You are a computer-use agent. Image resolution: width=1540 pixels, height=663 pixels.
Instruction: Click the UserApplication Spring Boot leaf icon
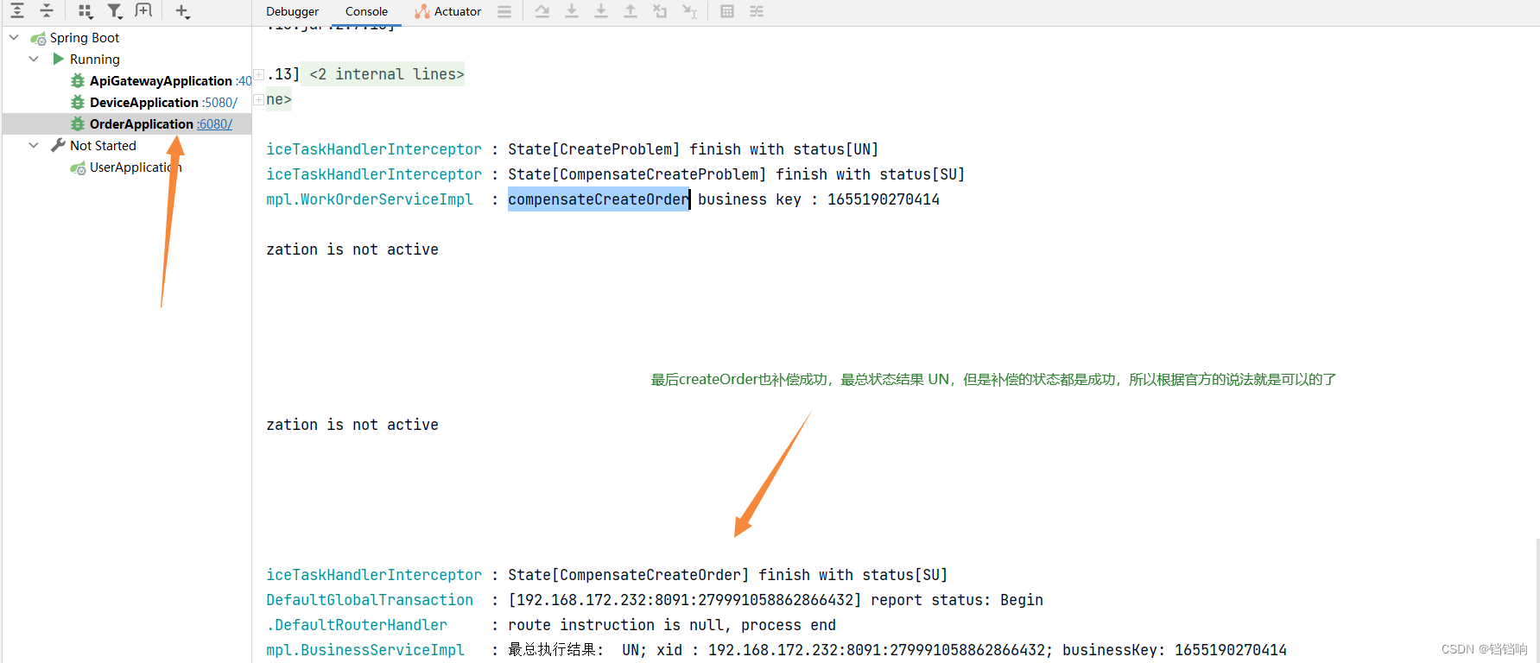(78, 167)
